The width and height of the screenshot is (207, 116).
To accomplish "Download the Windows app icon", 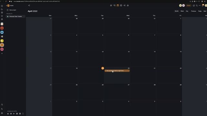I will pyautogui.click(x=17, y=114).
